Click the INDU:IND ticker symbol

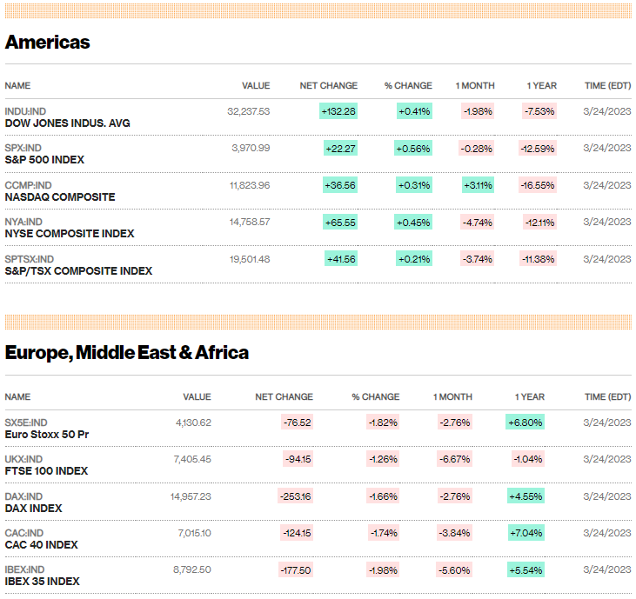click(25, 111)
